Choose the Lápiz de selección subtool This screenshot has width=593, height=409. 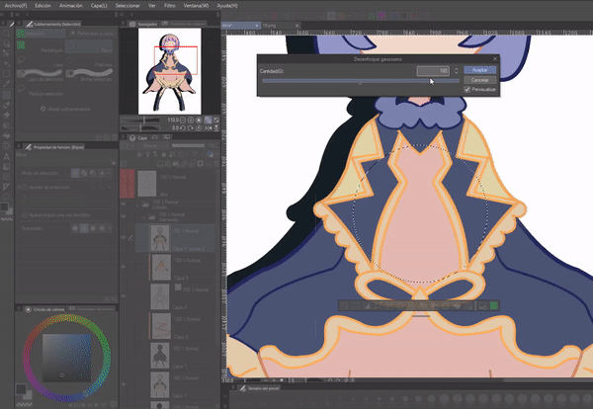pyautogui.click(x=41, y=75)
